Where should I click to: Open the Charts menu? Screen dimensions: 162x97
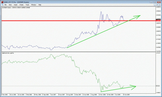[x=22, y=5]
